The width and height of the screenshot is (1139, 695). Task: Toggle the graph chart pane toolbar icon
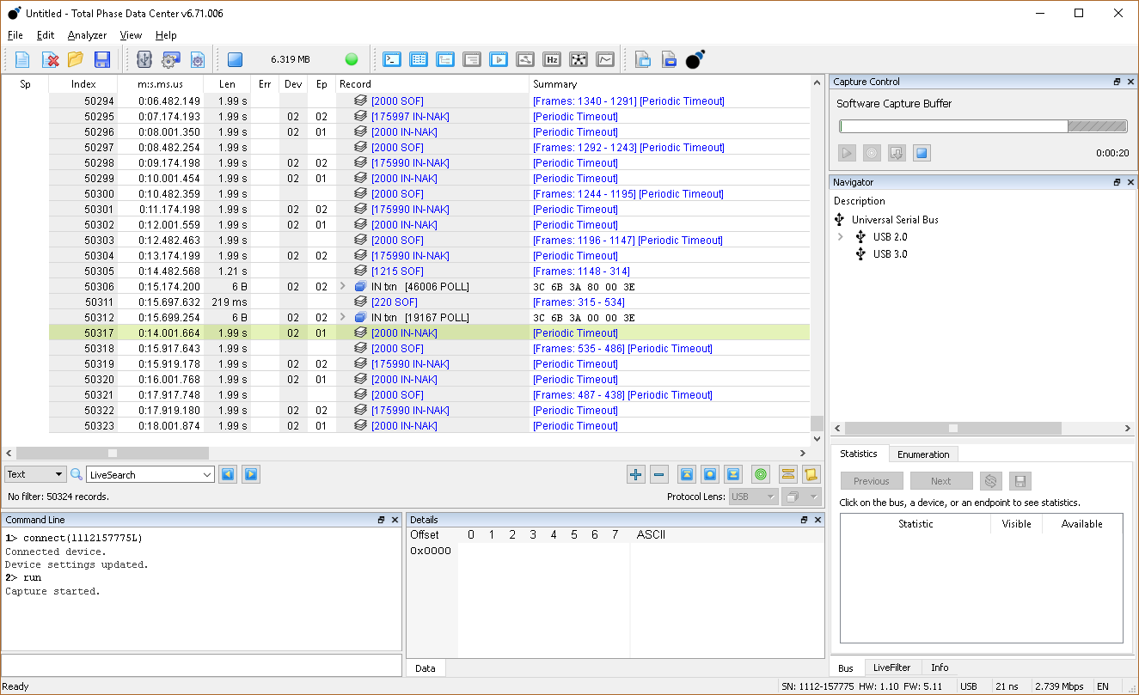pyautogui.click(x=605, y=59)
